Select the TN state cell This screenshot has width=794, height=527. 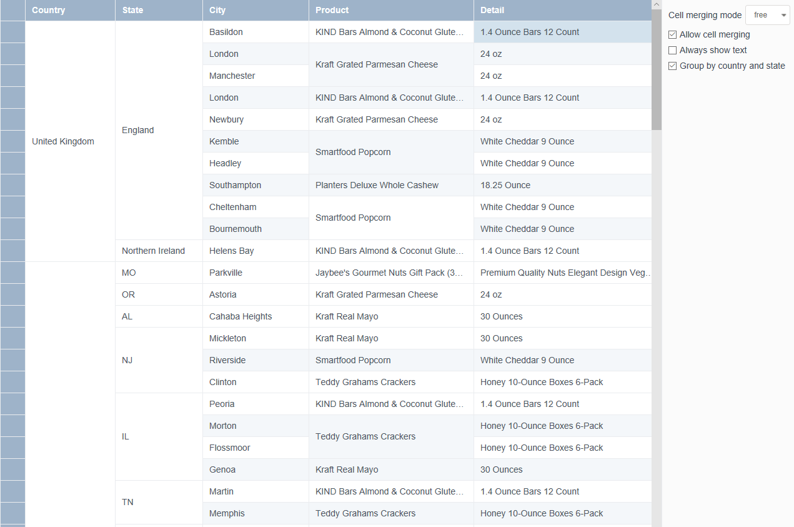[x=159, y=502]
